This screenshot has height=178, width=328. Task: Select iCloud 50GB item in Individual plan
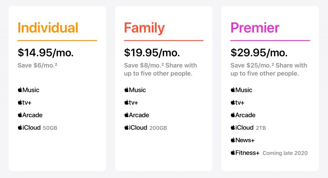coord(37,128)
